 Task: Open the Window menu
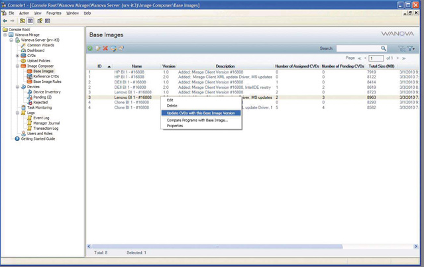[x=72, y=13]
